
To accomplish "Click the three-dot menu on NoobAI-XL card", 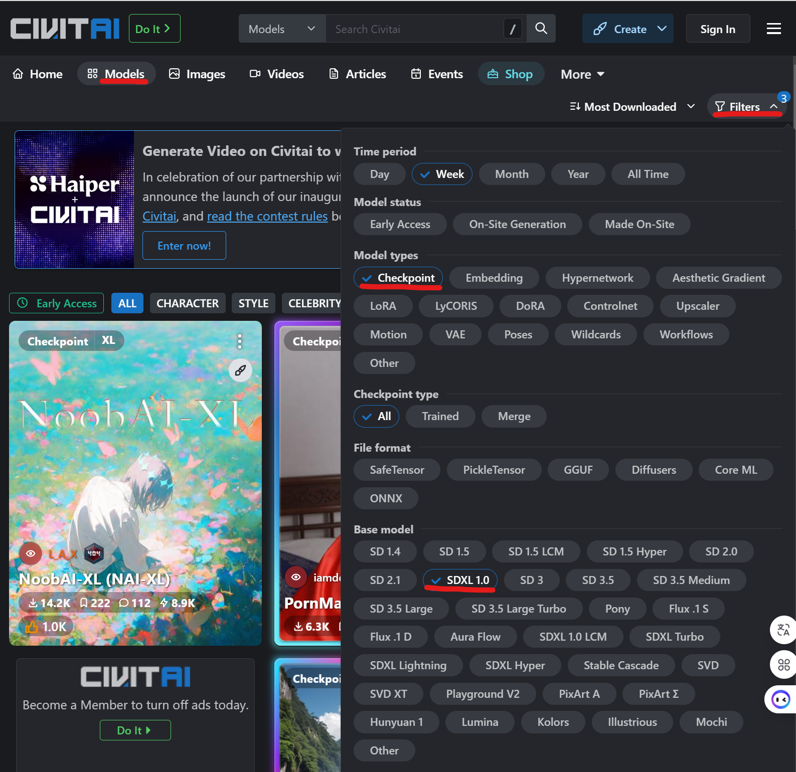I will [240, 341].
